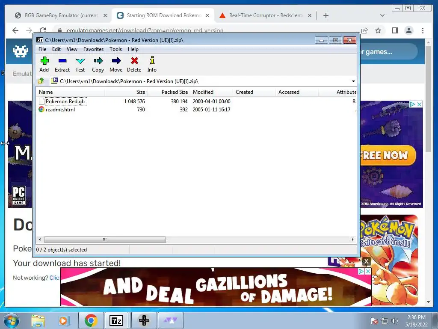438x329 pixels.
Task: Close the BGB GameBoy Emulator tab
Action: [105, 15]
